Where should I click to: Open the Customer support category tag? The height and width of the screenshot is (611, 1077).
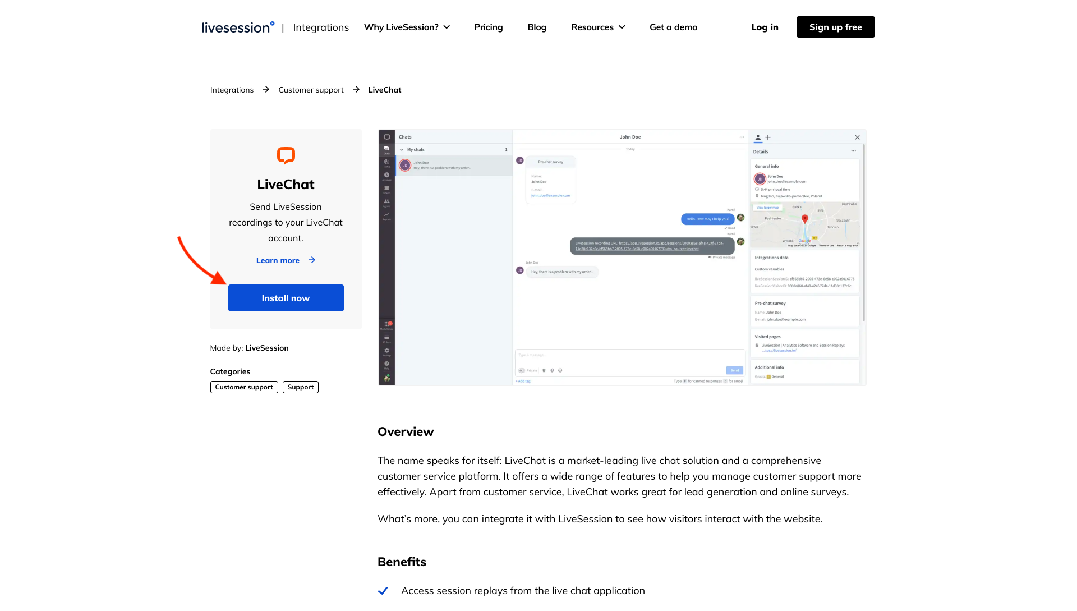(244, 387)
